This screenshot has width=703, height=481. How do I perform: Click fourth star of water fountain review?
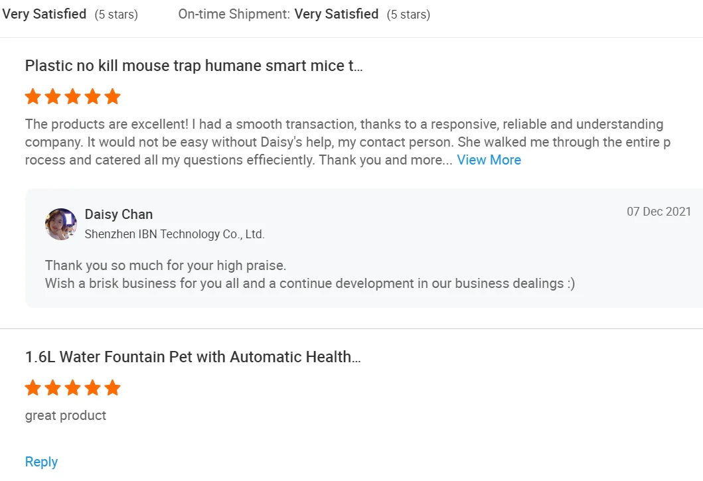click(x=93, y=388)
